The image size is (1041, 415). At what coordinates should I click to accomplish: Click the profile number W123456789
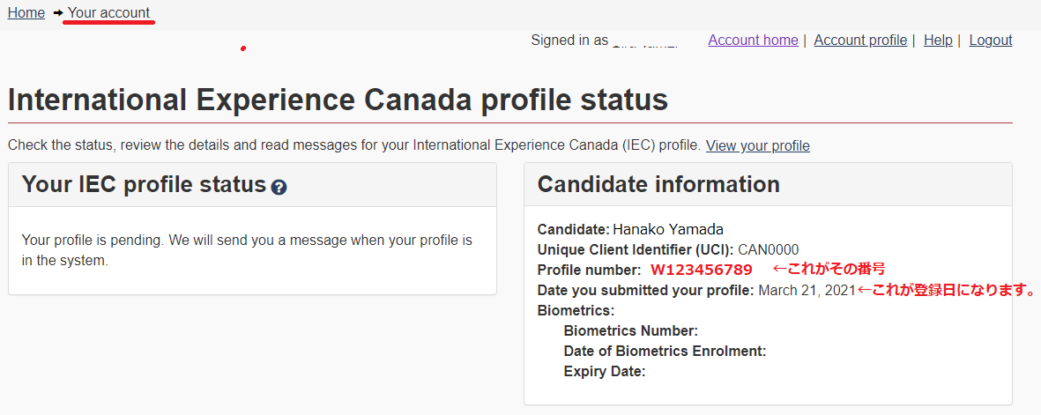pyautogui.click(x=701, y=270)
